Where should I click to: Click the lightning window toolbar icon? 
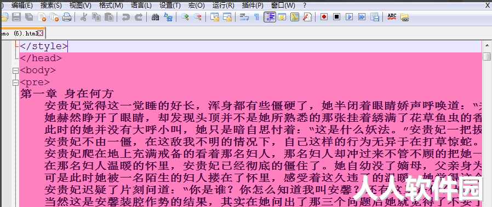(282, 17)
